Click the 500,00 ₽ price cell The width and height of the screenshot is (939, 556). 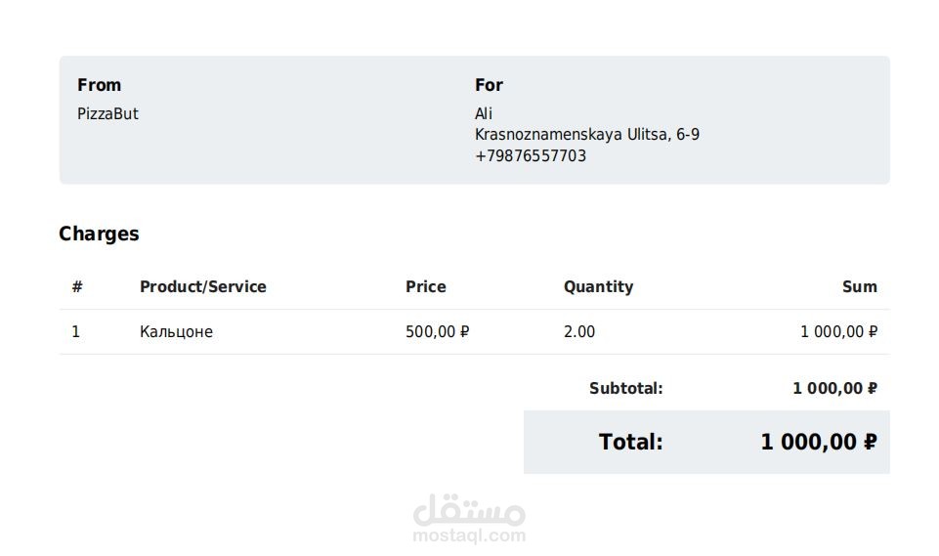(437, 332)
